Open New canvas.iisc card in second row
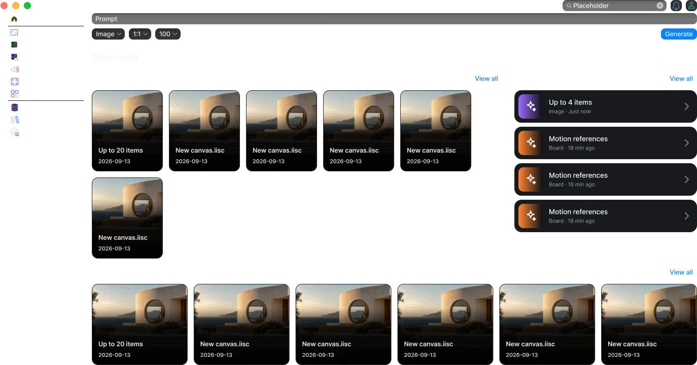 [127, 218]
